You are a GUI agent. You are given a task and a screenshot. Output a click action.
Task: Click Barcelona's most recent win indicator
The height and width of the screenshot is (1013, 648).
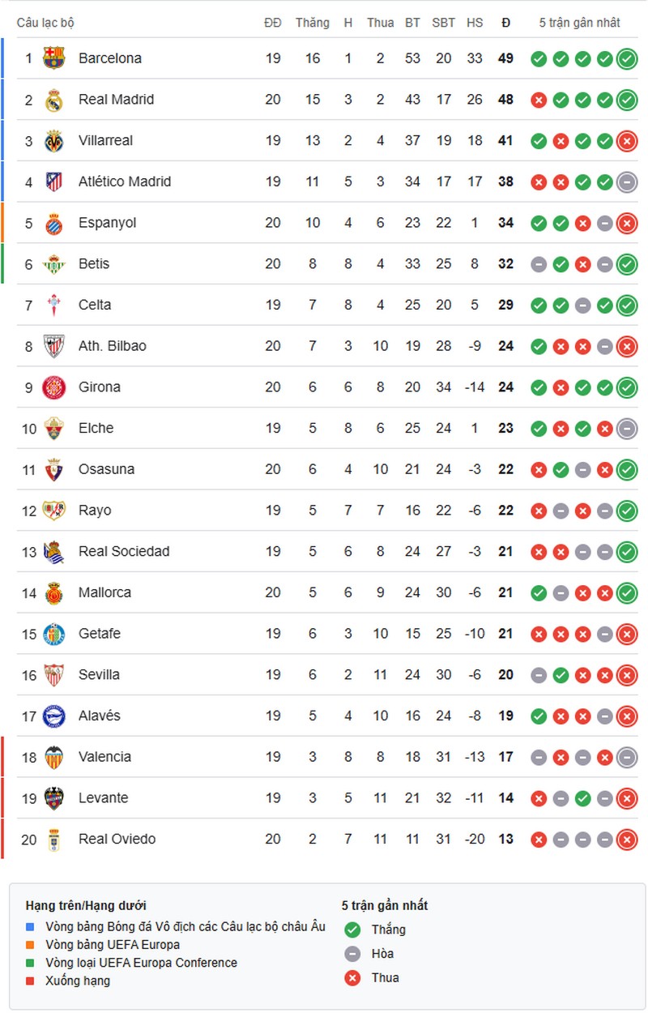[628, 58]
